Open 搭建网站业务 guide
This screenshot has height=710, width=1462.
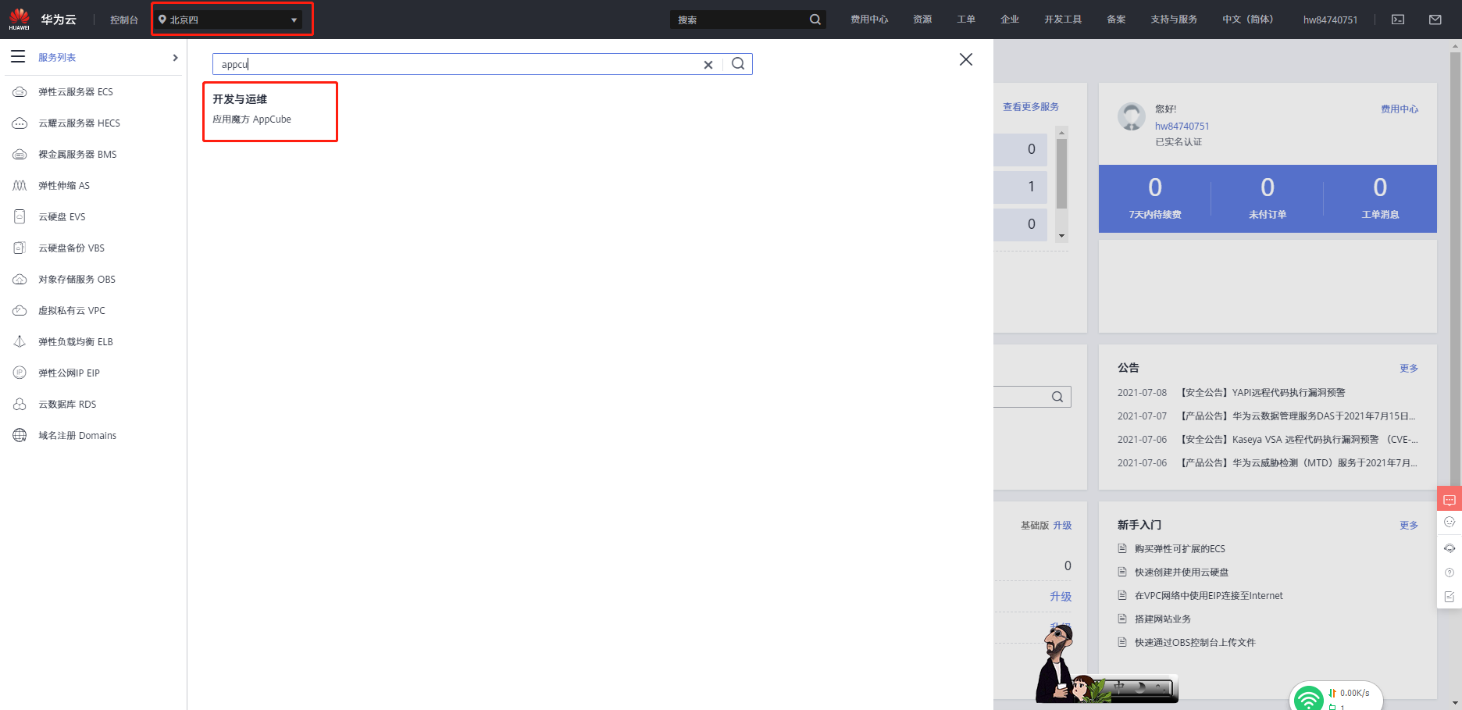click(x=1163, y=619)
